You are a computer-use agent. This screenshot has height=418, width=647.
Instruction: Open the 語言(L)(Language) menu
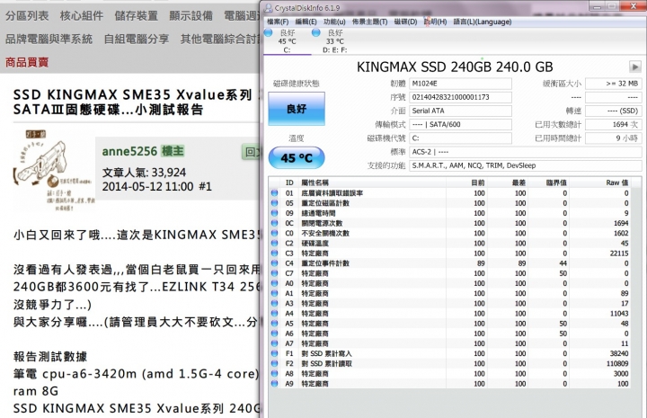coord(483,22)
